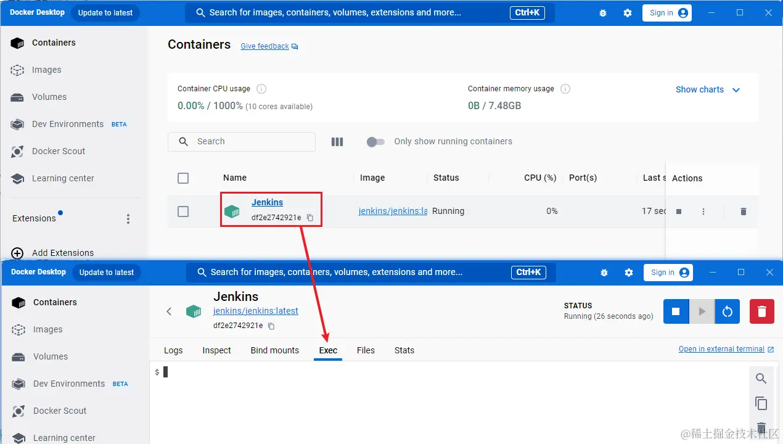Switch to the Logs tab
This screenshot has height=444, width=783.
[x=173, y=350]
